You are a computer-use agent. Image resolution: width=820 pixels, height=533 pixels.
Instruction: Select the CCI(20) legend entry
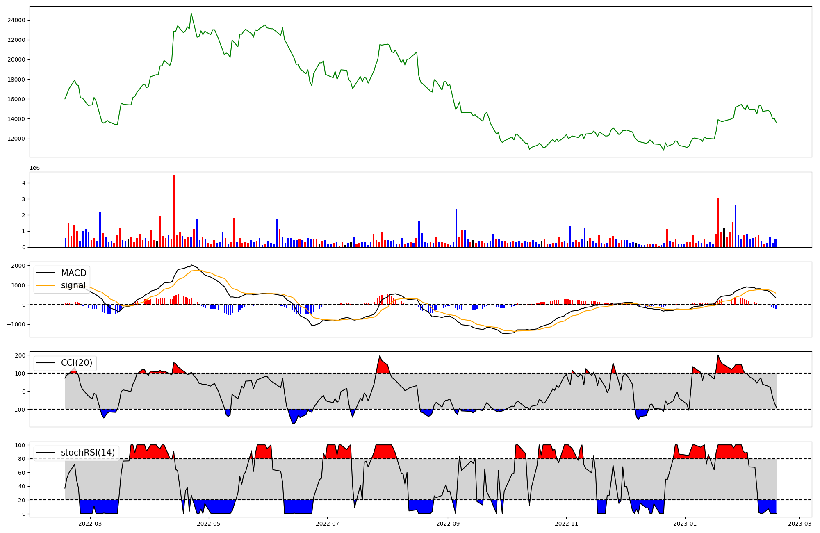click(x=76, y=363)
